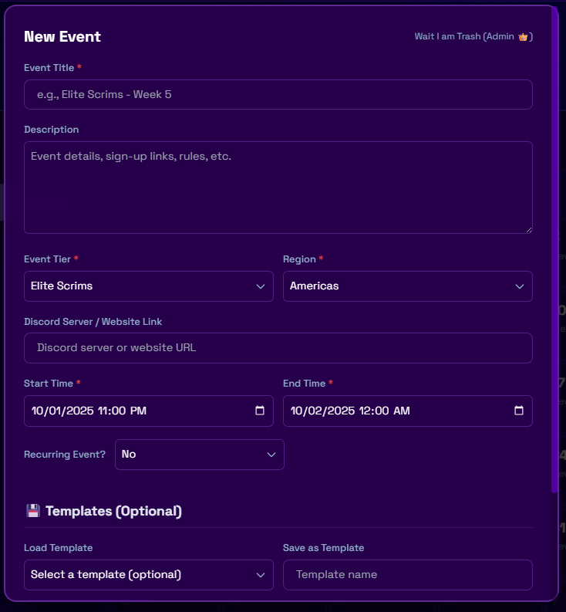The height and width of the screenshot is (612, 566).
Task: Click the Admin crown icon
Action: pos(523,37)
